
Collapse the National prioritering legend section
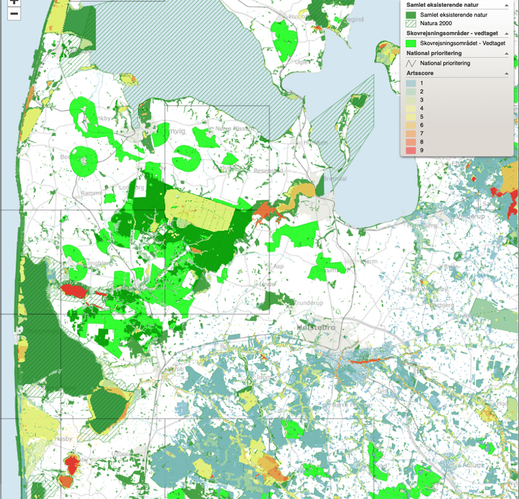pyautogui.click(x=506, y=53)
